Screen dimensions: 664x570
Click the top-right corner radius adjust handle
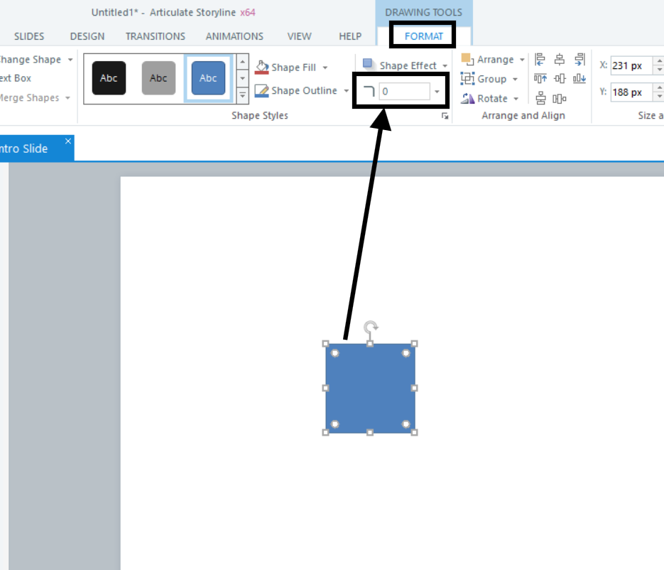coord(406,353)
